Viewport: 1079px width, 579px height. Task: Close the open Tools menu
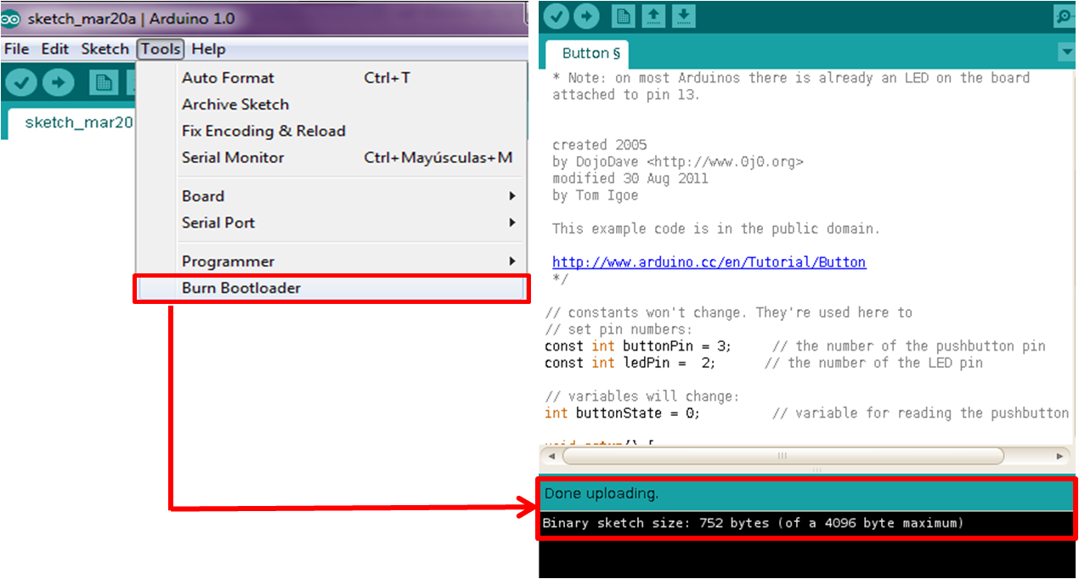click(161, 49)
